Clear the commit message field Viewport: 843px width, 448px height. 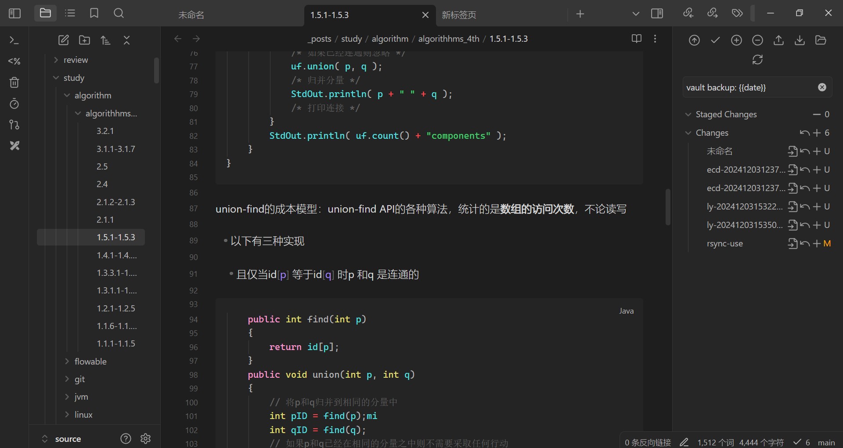pos(822,87)
